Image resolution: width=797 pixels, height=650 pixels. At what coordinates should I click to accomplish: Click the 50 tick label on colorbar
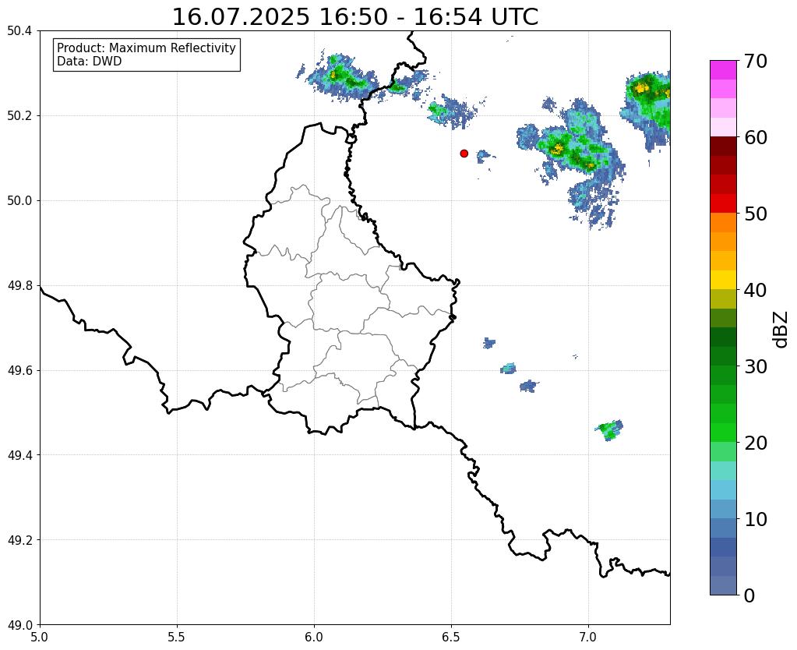tap(755, 214)
